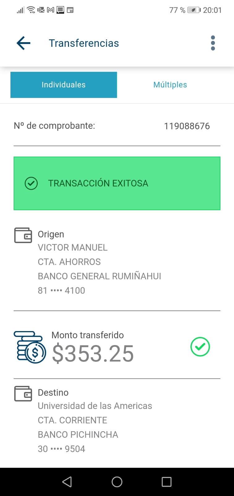Tap the destination account number ending 9504

[61, 449]
